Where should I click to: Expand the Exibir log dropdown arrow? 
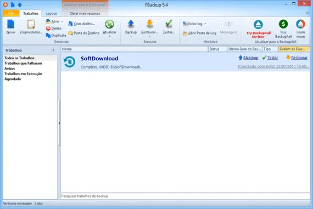205,24
